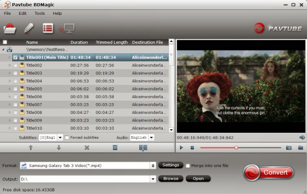Open the Edit menu
The height and width of the screenshot is (194, 307).
pos(23,13)
